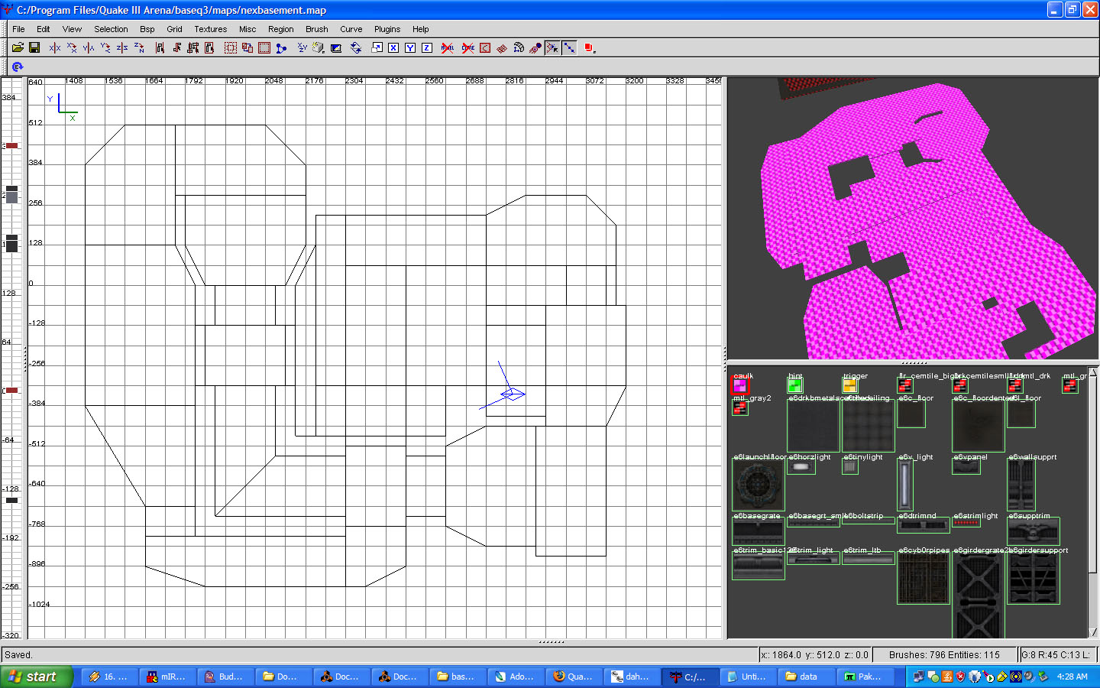The image size is (1100, 688).
Task: Flip the selection along the Z axis
Action: pyautogui.click(x=122, y=47)
